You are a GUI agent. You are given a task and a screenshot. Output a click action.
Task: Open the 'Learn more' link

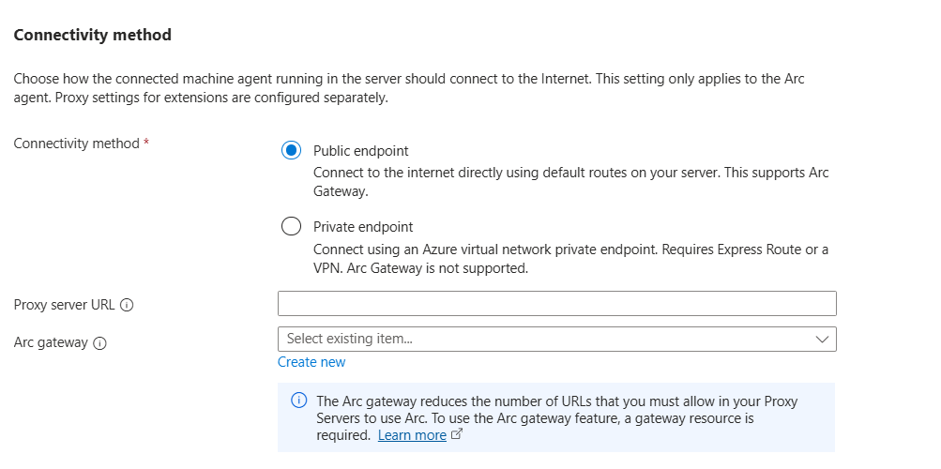(412, 435)
